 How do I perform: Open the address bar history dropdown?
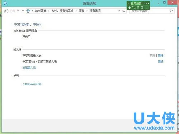tap(119, 11)
